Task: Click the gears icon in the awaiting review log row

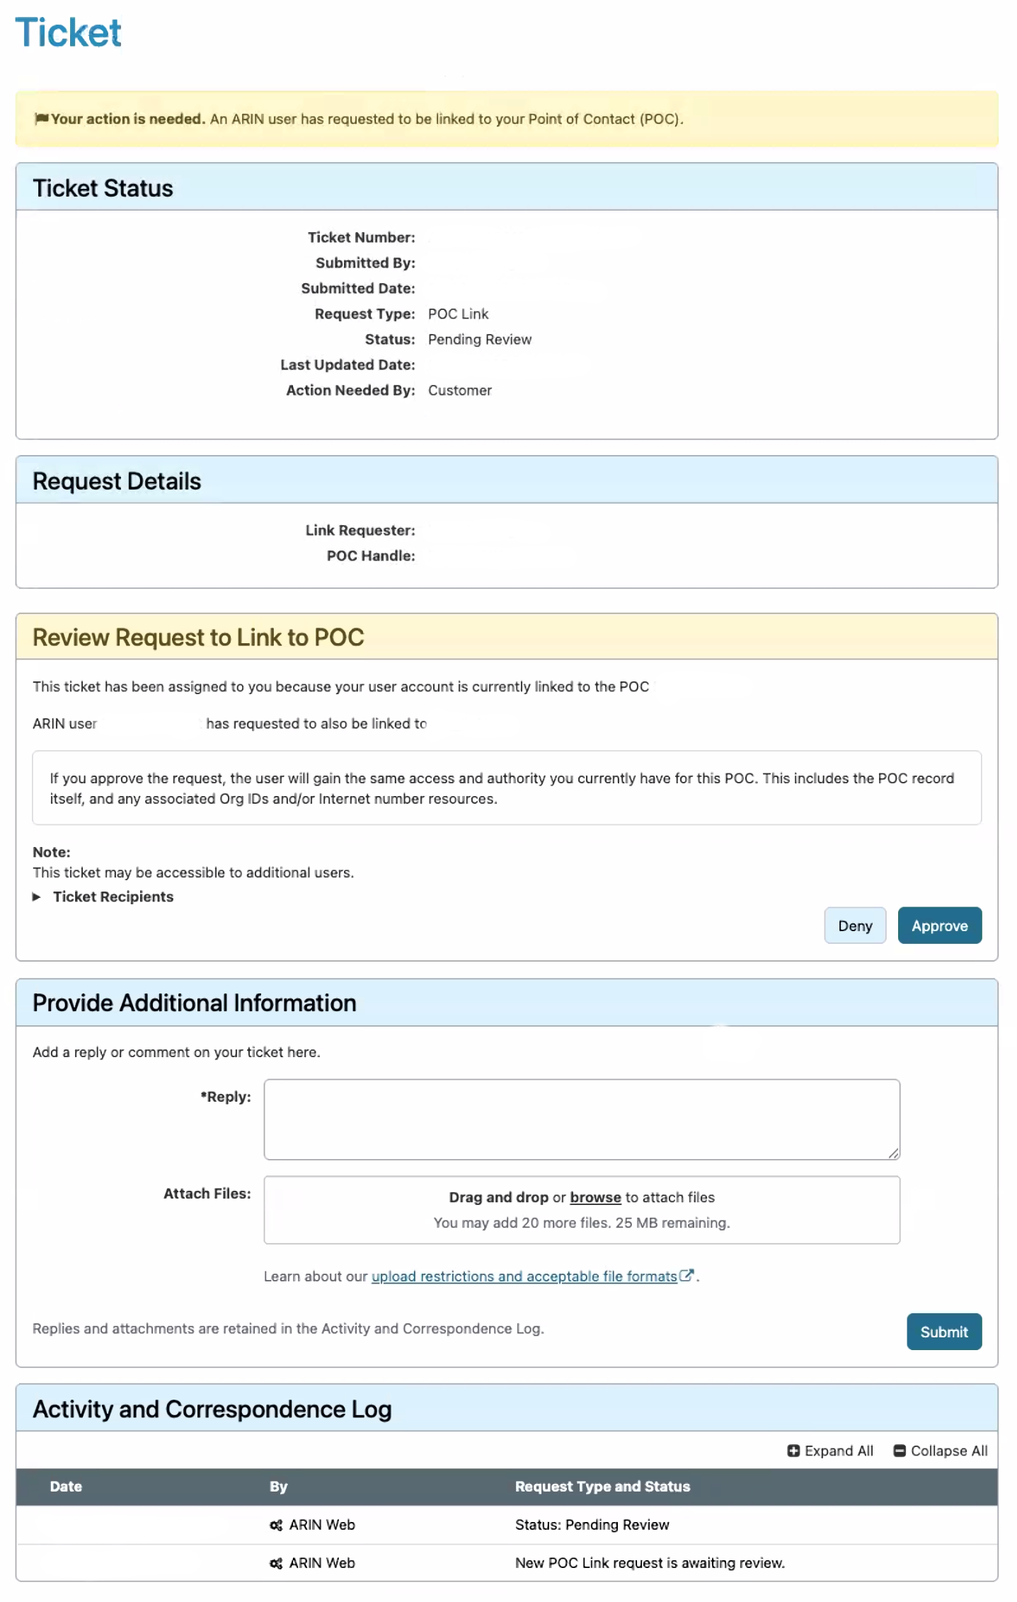Action: (x=276, y=1563)
